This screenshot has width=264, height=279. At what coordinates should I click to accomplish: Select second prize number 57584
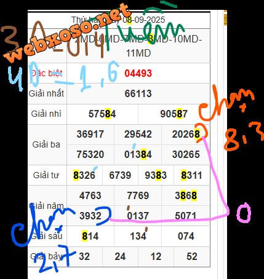102,114
